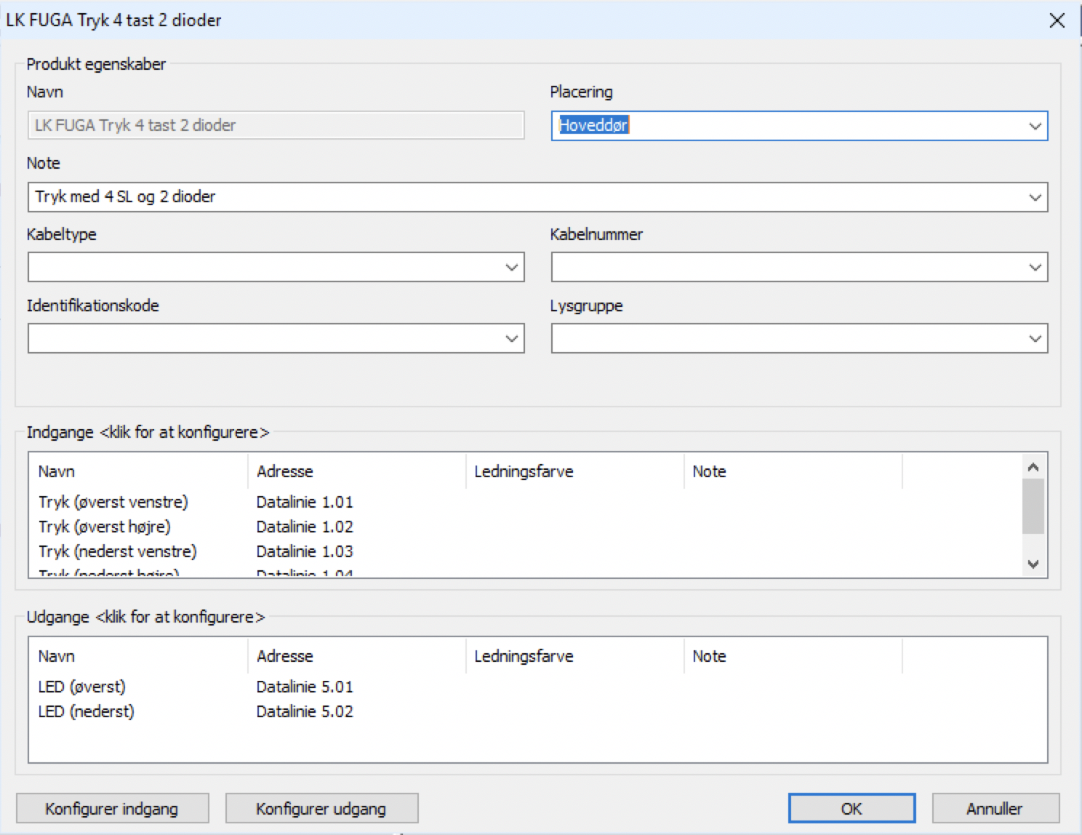Click the Konfigurer indgang button
The width and height of the screenshot is (1082, 835).
click(x=112, y=809)
